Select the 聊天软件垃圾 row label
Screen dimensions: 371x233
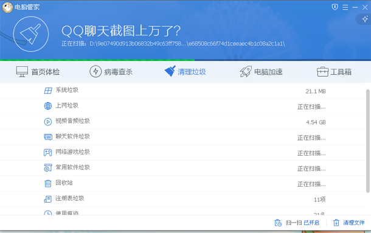click(x=72, y=136)
